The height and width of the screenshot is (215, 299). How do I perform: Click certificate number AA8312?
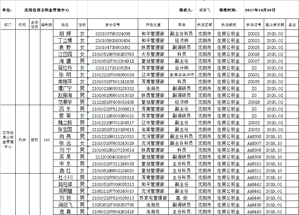pyautogui.click(x=254, y=177)
